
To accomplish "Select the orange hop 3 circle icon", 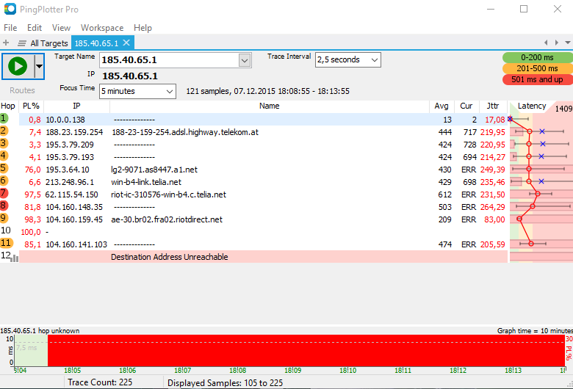I will click(4, 143).
